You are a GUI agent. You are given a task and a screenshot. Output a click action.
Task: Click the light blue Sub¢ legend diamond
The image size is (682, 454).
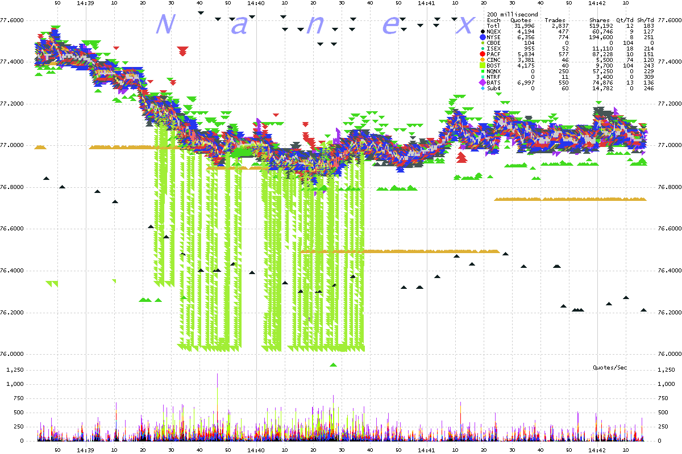483,88
